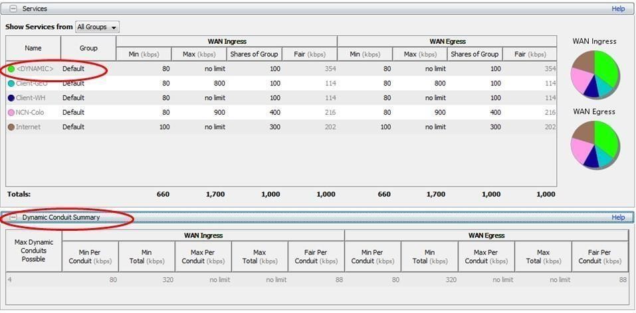Open the Dynamic Conduit Summary Help link
This screenshot has height=313, width=636.
[618, 218]
